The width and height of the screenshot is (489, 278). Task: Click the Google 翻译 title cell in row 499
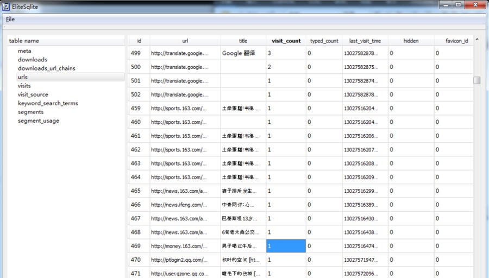(x=243, y=53)
